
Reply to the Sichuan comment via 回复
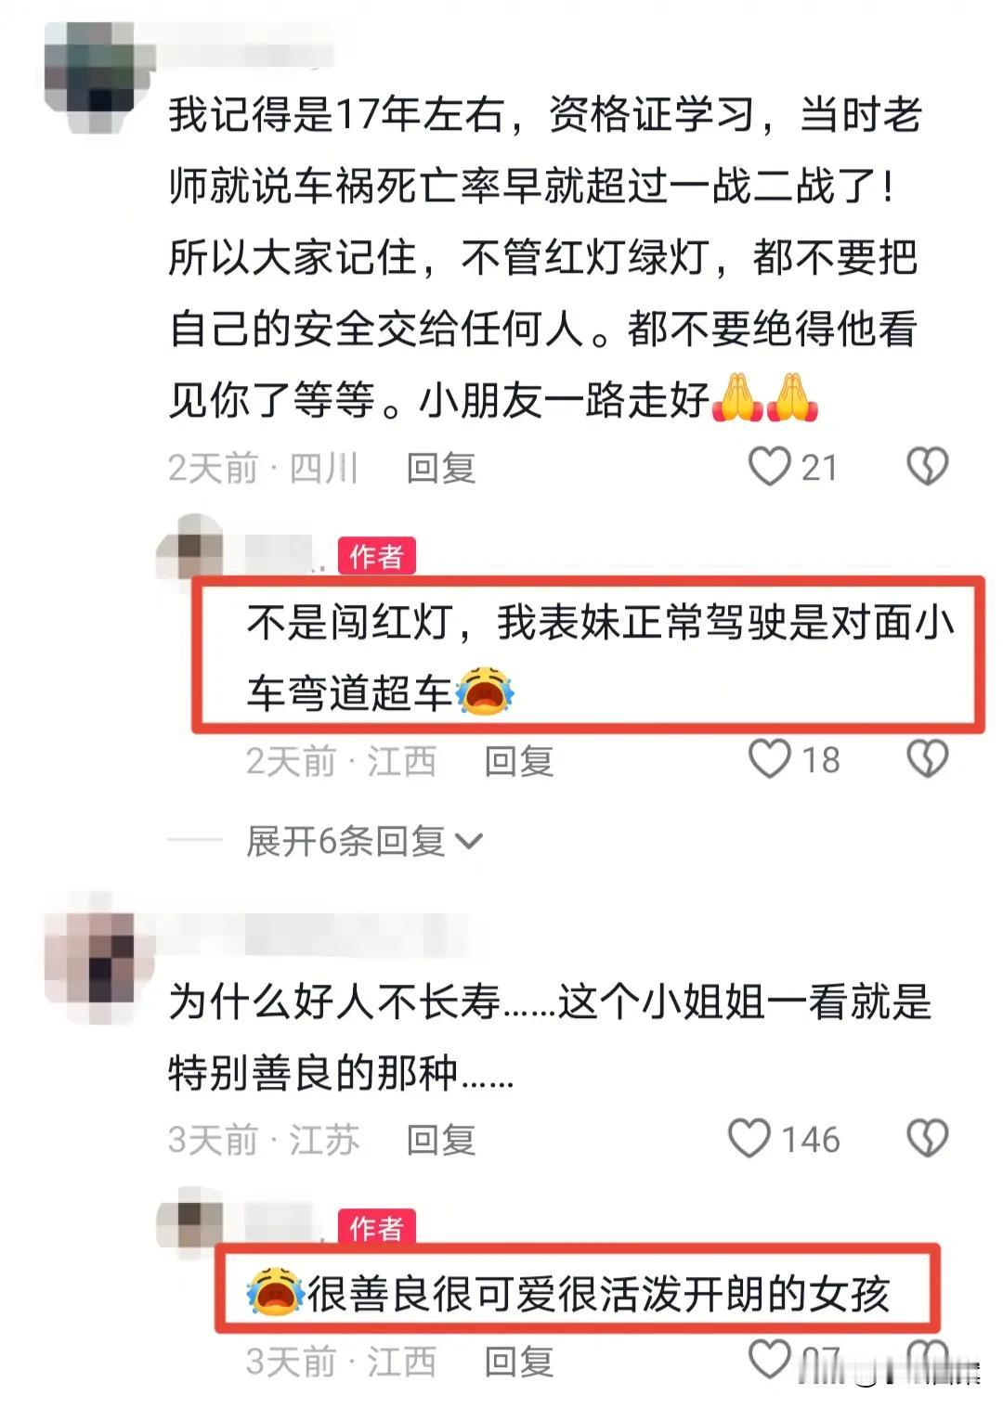440,468
